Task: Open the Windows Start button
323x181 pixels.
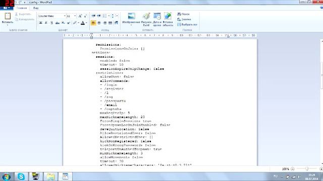Action: tap(6, 176)
